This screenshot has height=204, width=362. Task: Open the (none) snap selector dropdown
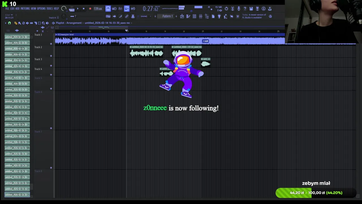pyautogui.click(x=145, y=16)
